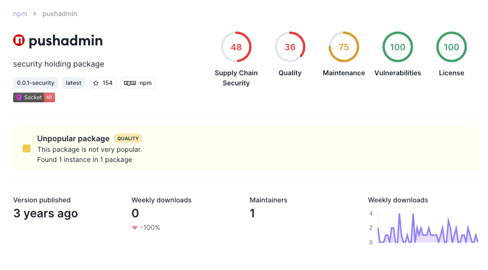488x270 pixels.
Task: Click the star icon with 154
Action: (96, 83)
